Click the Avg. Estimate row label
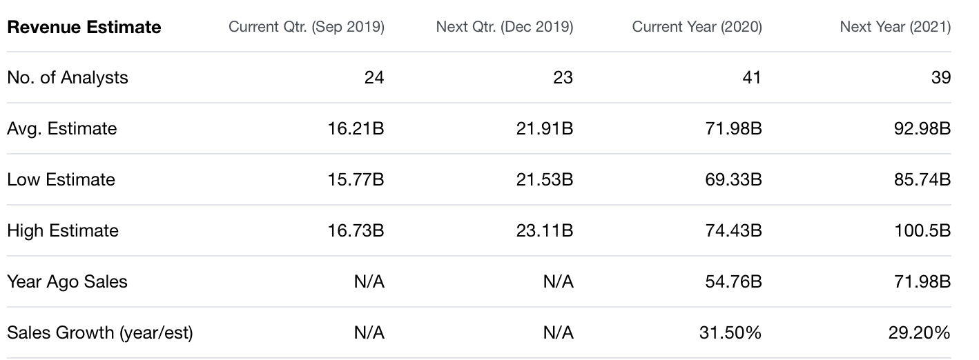This screenshot has width=979, height=360. point(62,129)
